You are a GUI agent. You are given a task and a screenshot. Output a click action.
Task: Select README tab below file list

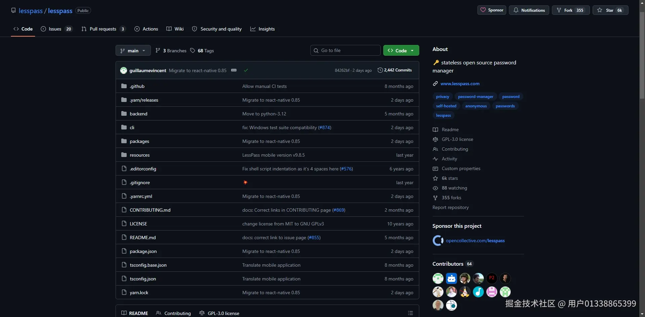point(135,313)
